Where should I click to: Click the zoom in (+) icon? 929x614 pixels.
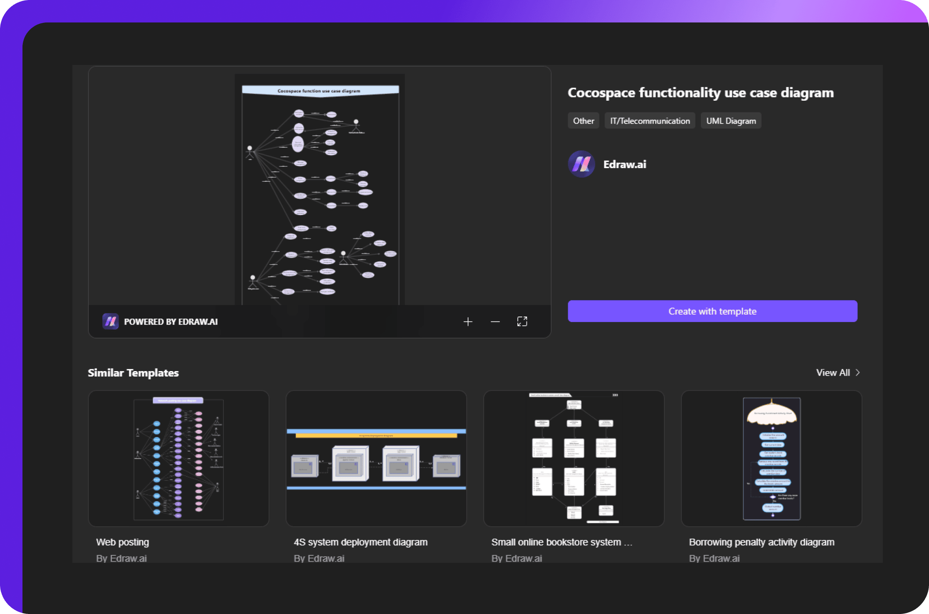(467, 322)
